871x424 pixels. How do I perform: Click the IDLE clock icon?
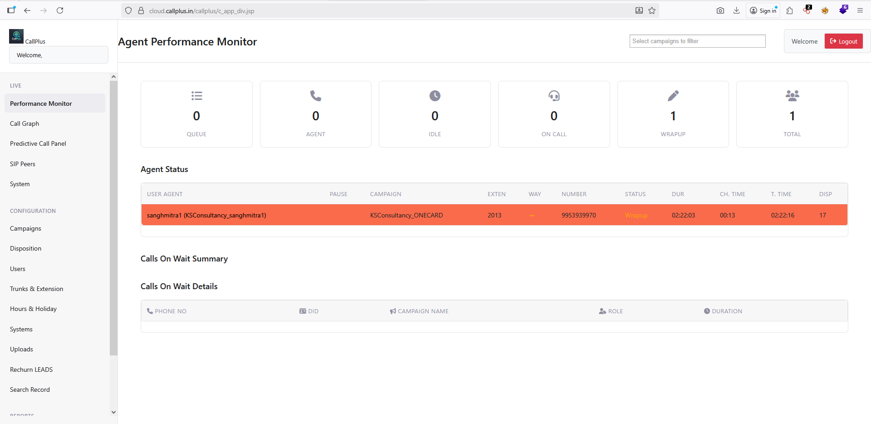click(x=435, y=96)
